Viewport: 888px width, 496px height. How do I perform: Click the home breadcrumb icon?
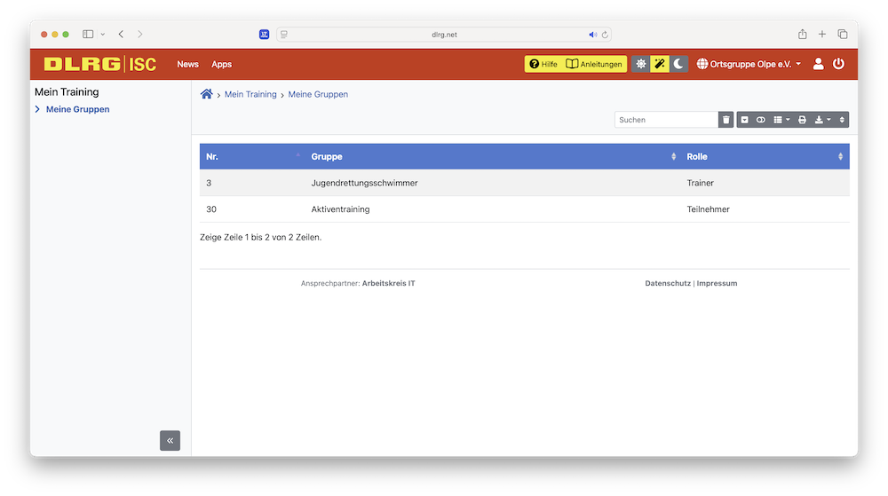(207, 94)
